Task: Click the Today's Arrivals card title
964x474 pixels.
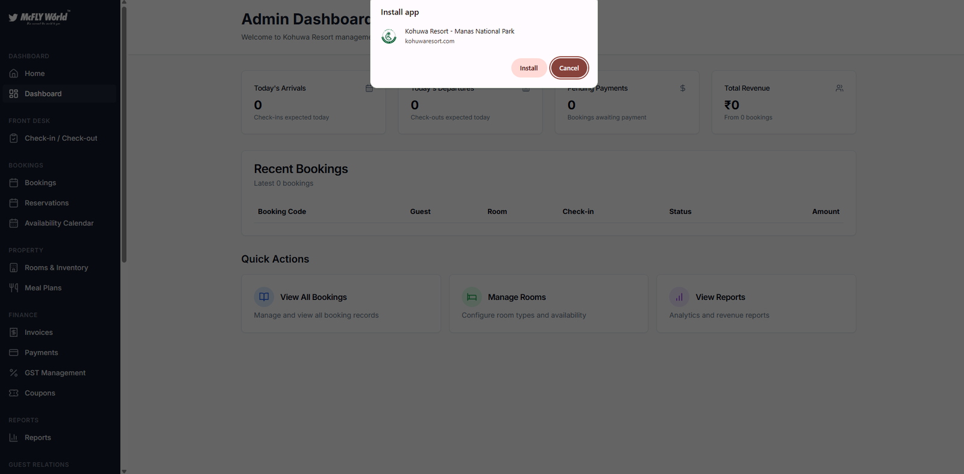Action: point(280,89)
